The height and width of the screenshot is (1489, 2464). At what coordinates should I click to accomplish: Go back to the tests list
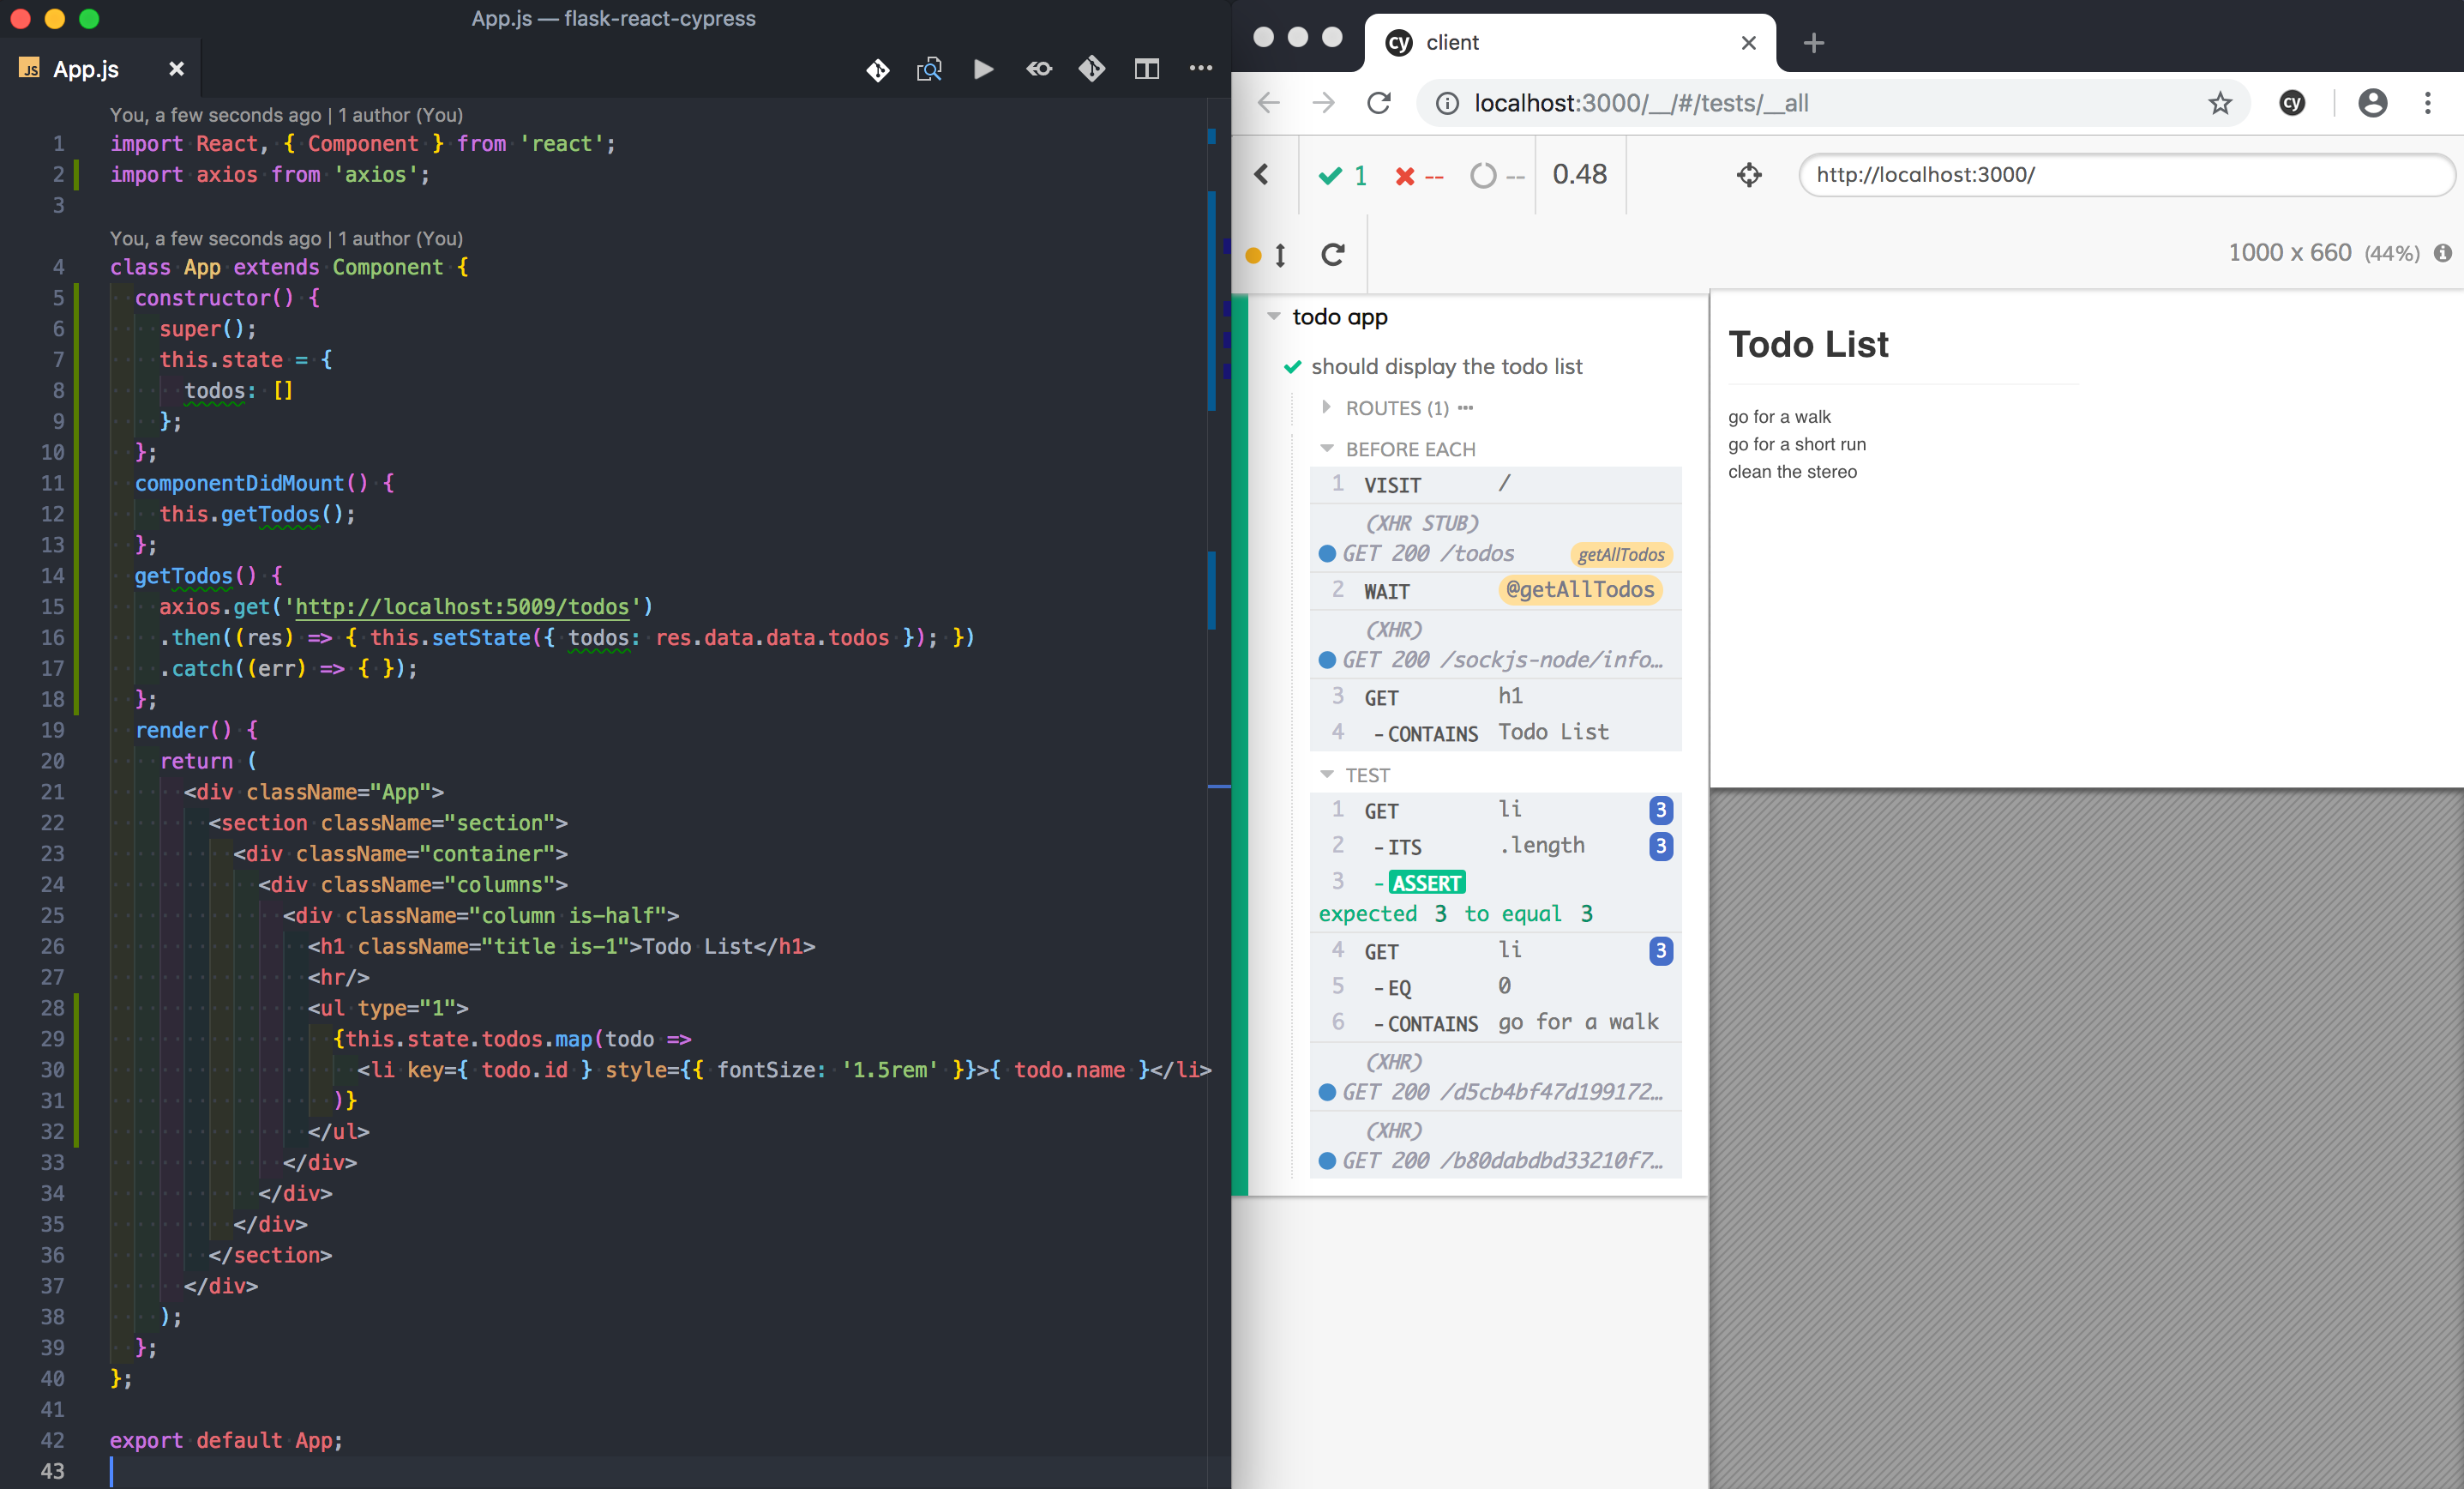[1262, 175]
